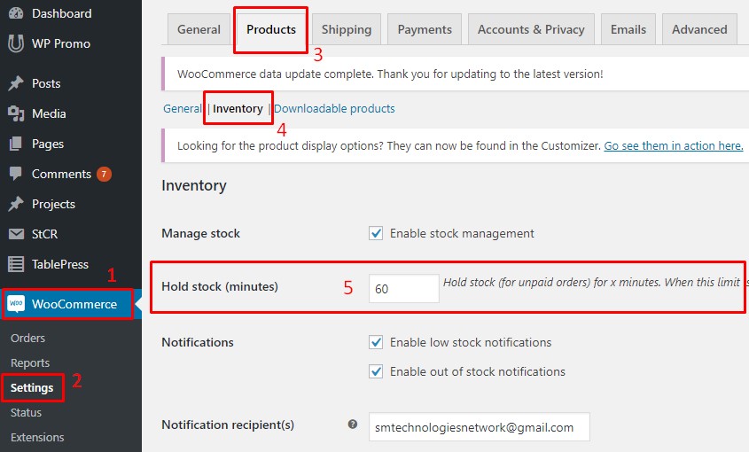This screenshot has height=452, width=749.
Task: Click the WooCommerce Woo logo icon
Action: (16, 304)
